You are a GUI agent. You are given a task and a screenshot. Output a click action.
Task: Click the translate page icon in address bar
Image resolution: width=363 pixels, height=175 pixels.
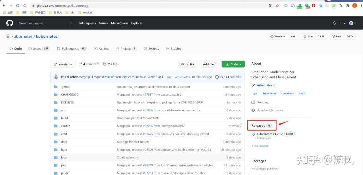(x=270, y=6)
